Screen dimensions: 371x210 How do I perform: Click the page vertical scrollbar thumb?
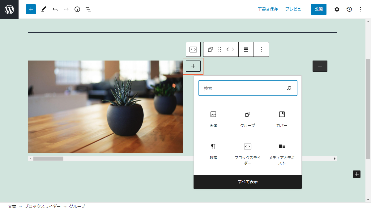coord(368,109)
